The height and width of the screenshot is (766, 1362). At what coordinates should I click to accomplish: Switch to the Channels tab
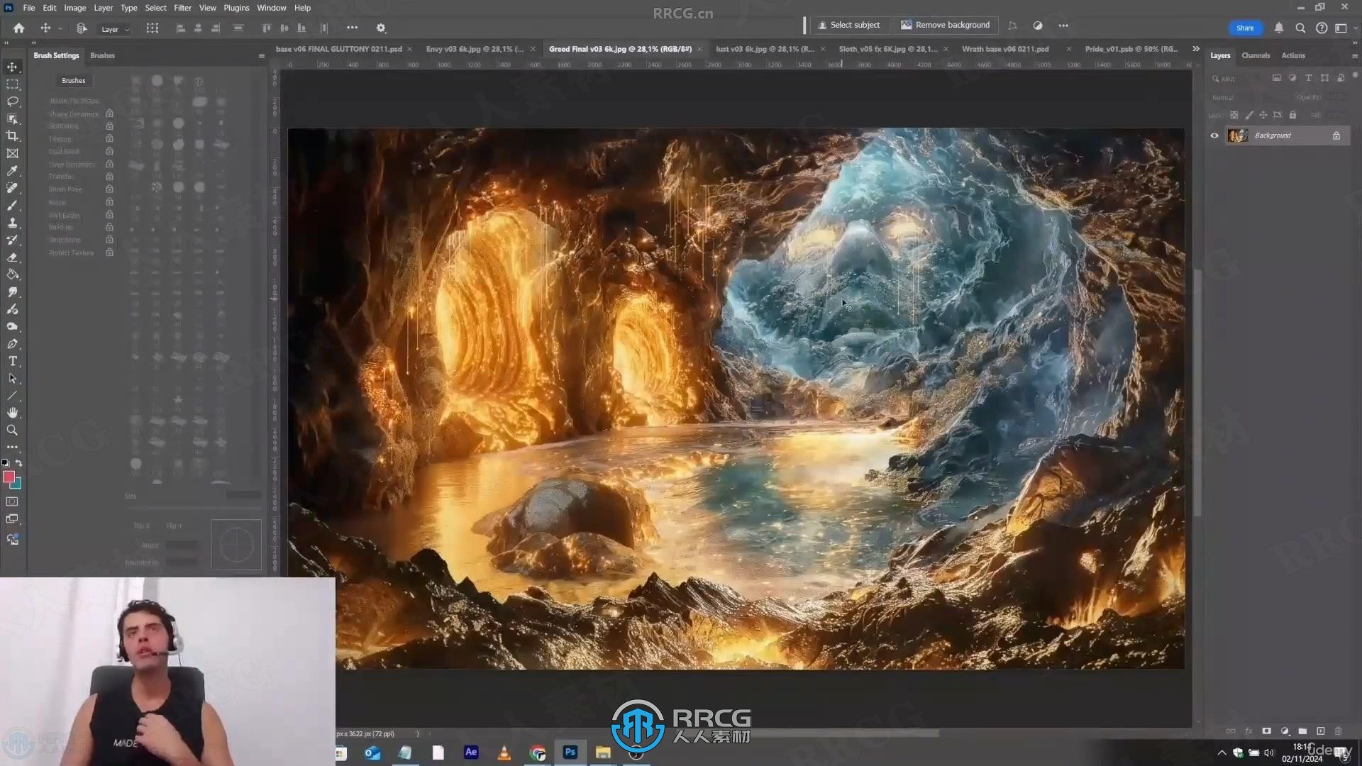click(1256, 55)
